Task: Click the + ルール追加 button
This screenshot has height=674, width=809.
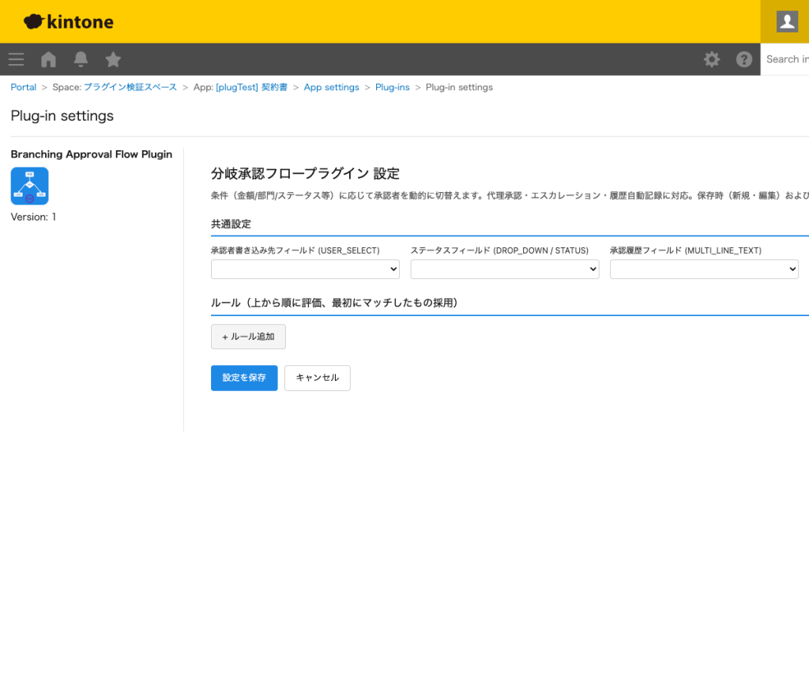Action: click(x=248, y=337)
